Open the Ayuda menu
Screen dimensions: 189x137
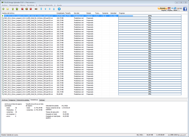click(x=59, y=5)
